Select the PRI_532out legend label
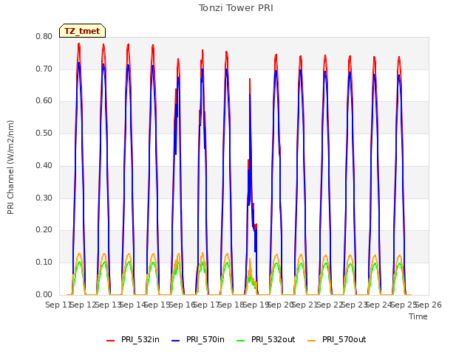 tap(273, 339)
